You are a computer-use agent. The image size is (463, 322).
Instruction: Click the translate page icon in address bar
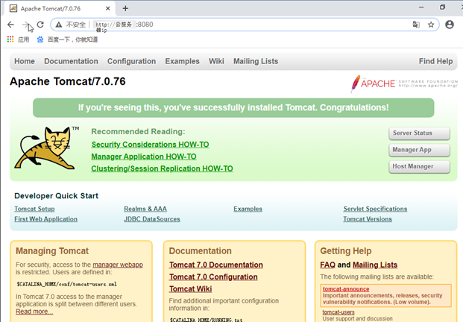coord(416,25)
